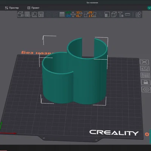Select the Move tool arrows icon

(73, 14)
